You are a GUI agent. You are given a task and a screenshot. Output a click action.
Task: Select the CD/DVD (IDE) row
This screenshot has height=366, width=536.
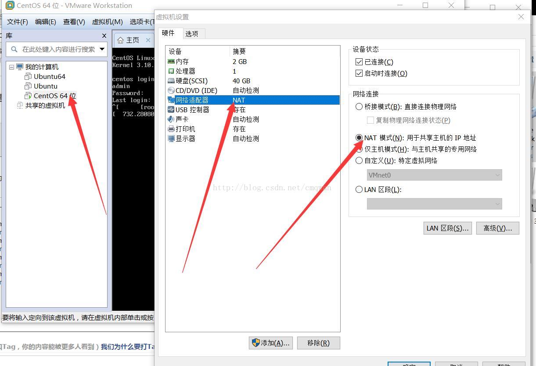click(x=253, y=91)
